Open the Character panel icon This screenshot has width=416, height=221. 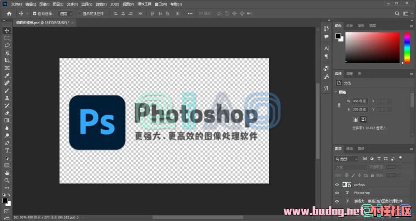[327, 48]
